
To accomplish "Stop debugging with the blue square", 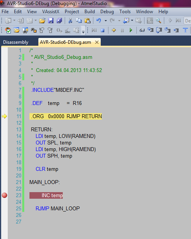I will [x=103, y=30].
